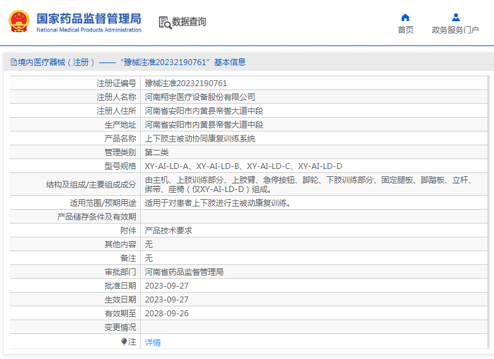
Task: Click the document icon before 境内医疗器械
Action: pyautogui.click(x=14, y=62)
